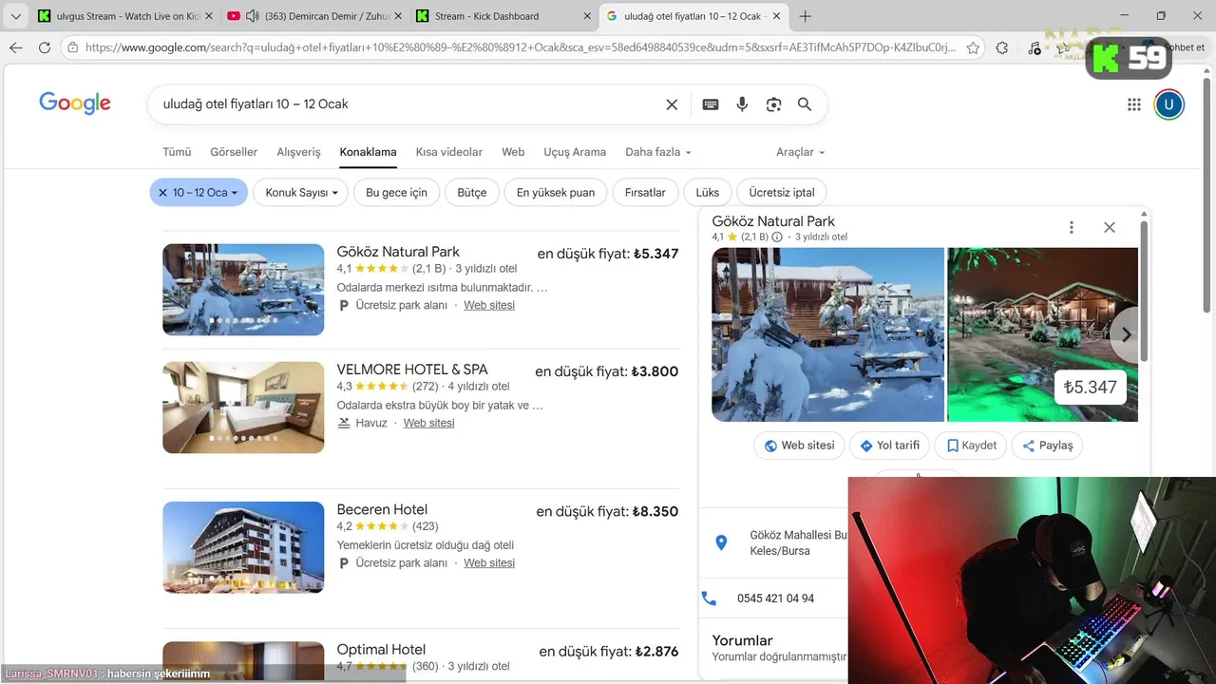1216x684 pixels.
Task: Open a new browser tab
Action: point(806,16)
